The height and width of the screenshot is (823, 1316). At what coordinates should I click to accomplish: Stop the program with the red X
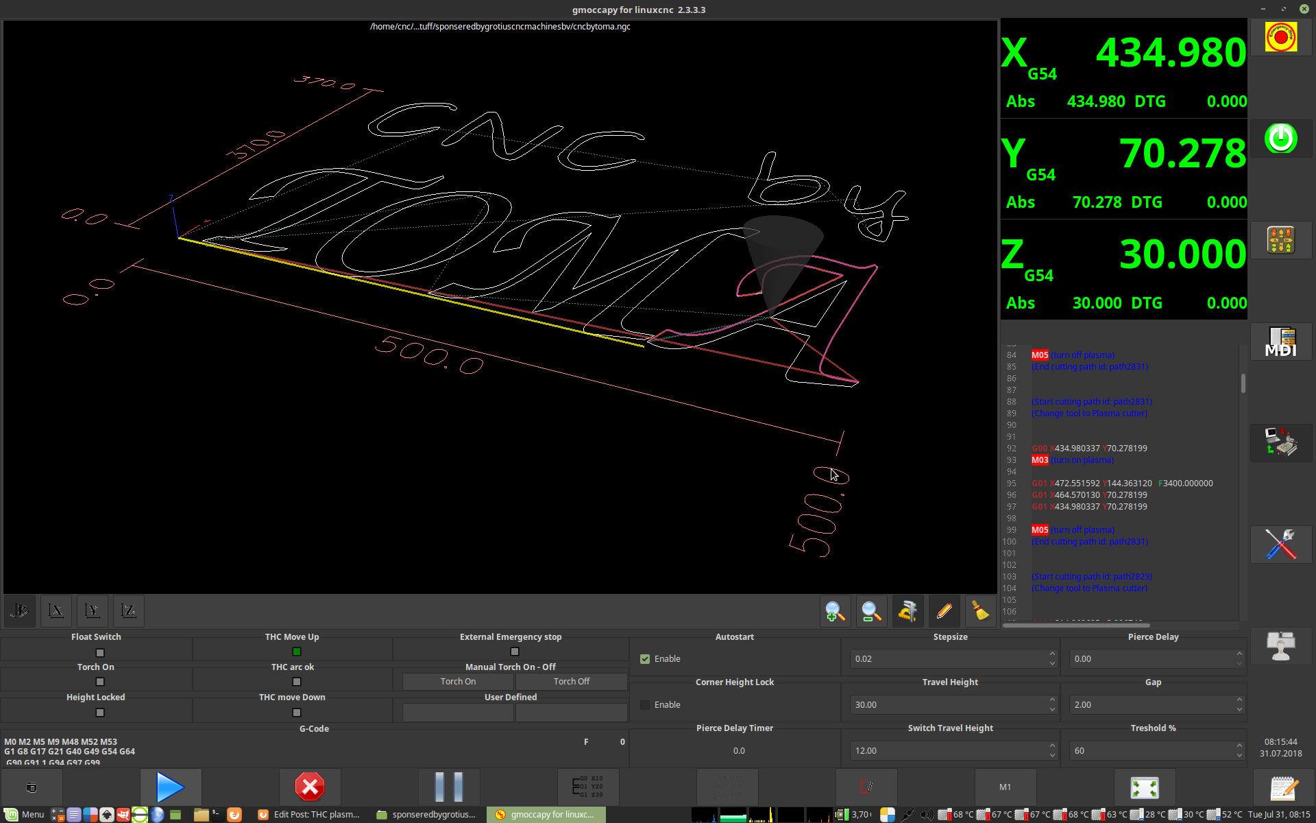pos(310,787)
